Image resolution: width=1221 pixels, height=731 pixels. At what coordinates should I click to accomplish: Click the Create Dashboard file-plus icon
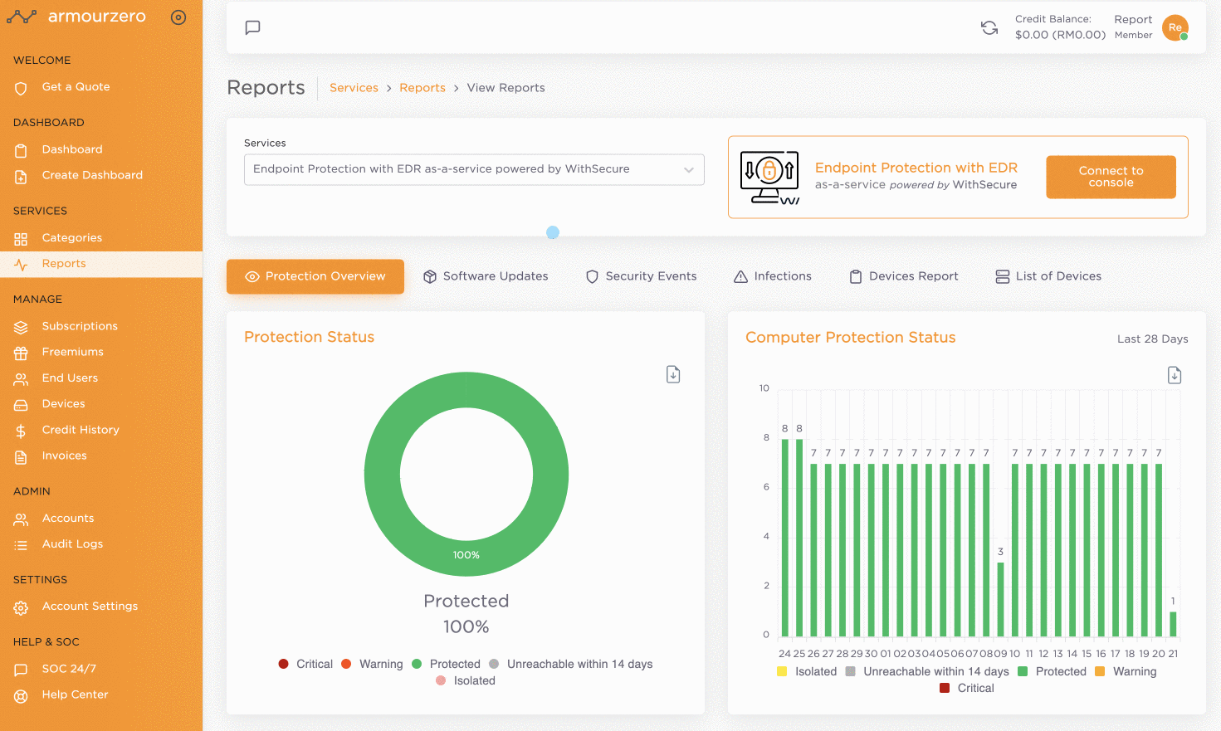point(21,176)
